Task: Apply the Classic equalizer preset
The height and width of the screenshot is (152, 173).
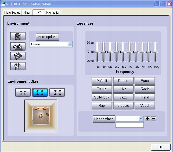Action: coord(123,105)
